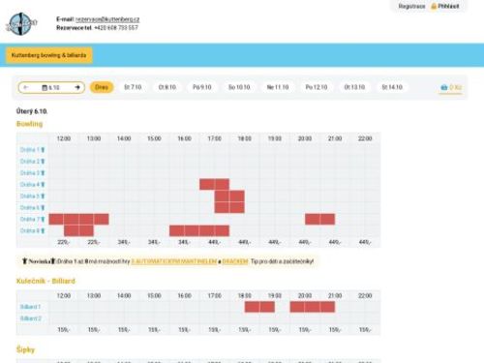Image resolution: width=484 pixels, height=363 pixels.
Task: Click the pin icon next to Dráha 5
Action: [43, 197]
